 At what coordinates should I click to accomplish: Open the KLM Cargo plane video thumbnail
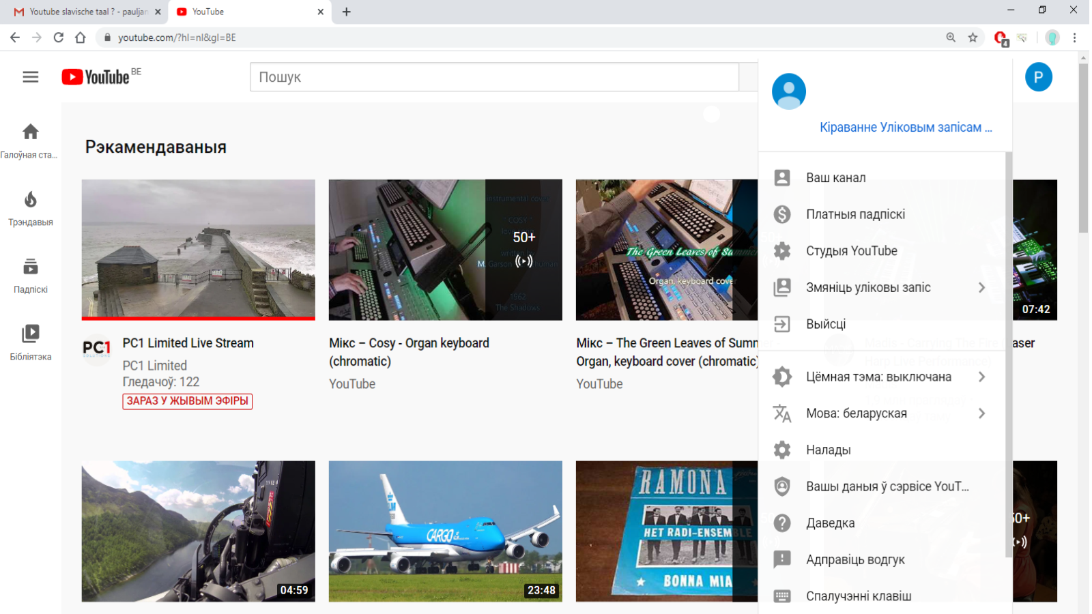[445, 531]
